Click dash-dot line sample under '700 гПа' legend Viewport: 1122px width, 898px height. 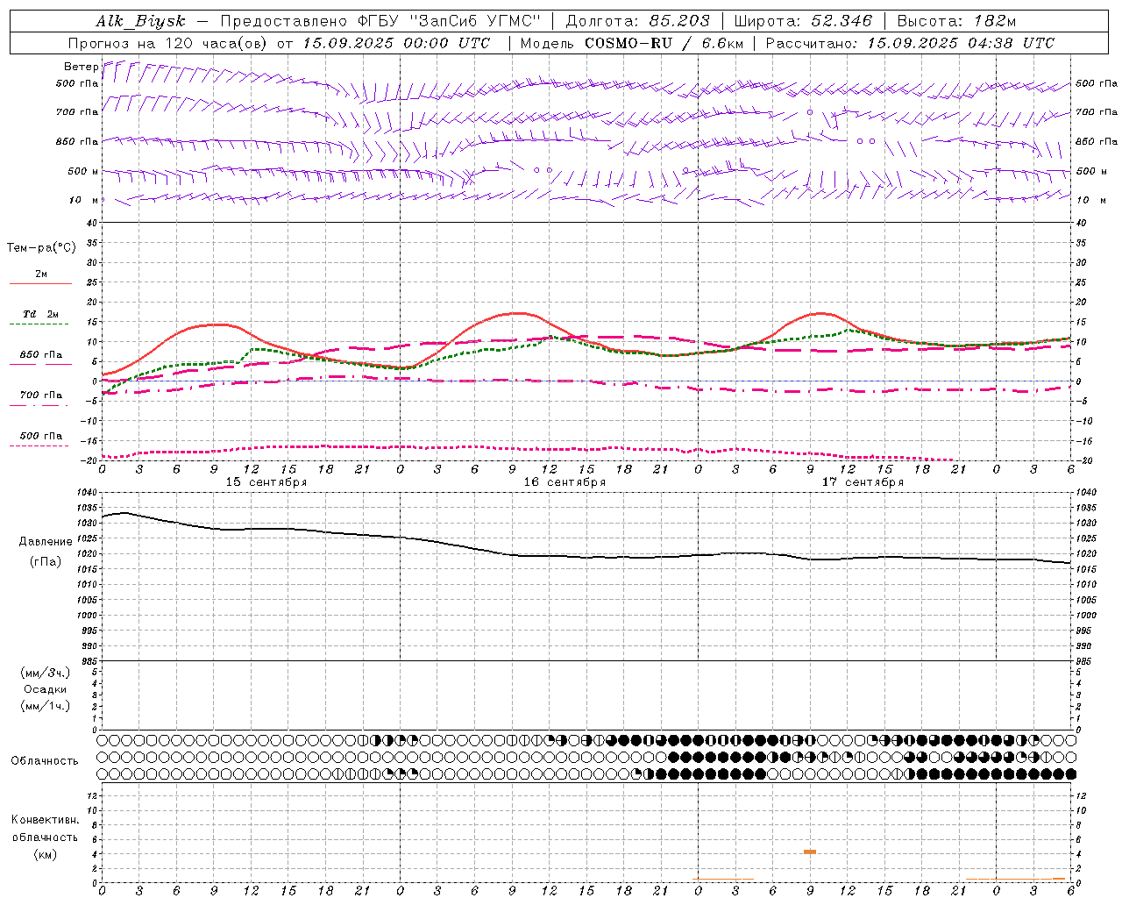click(x=39, y=405)
